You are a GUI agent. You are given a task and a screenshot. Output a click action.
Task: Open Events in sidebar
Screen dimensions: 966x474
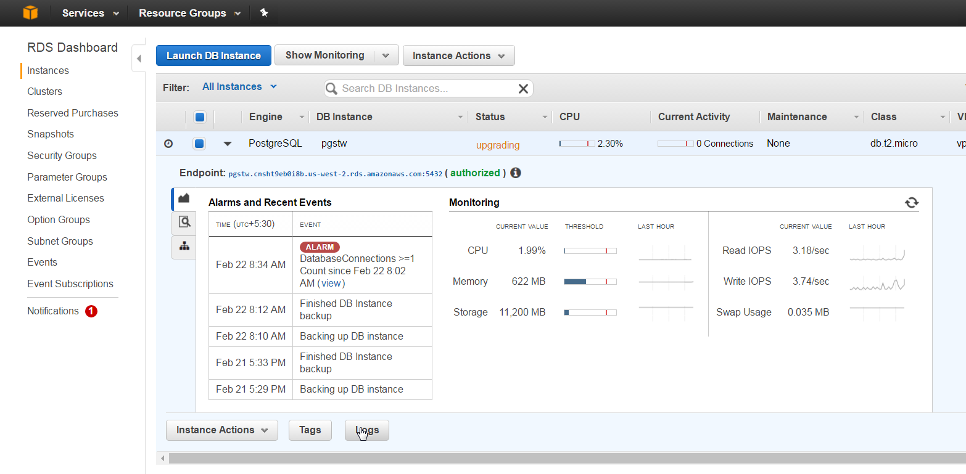coord(42,263)
